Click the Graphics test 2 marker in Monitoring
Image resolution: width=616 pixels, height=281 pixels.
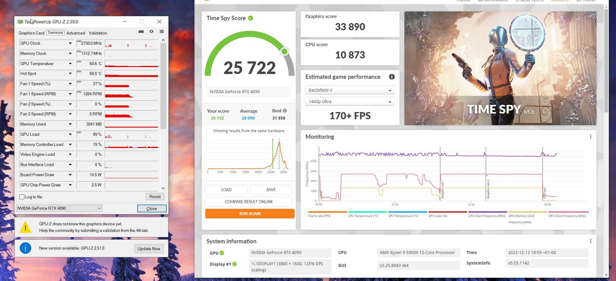[488, 189]
